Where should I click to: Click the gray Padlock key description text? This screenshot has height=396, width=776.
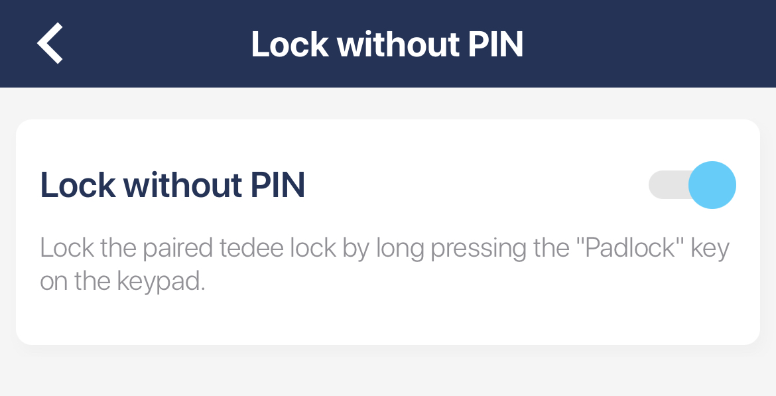(385, 249)
